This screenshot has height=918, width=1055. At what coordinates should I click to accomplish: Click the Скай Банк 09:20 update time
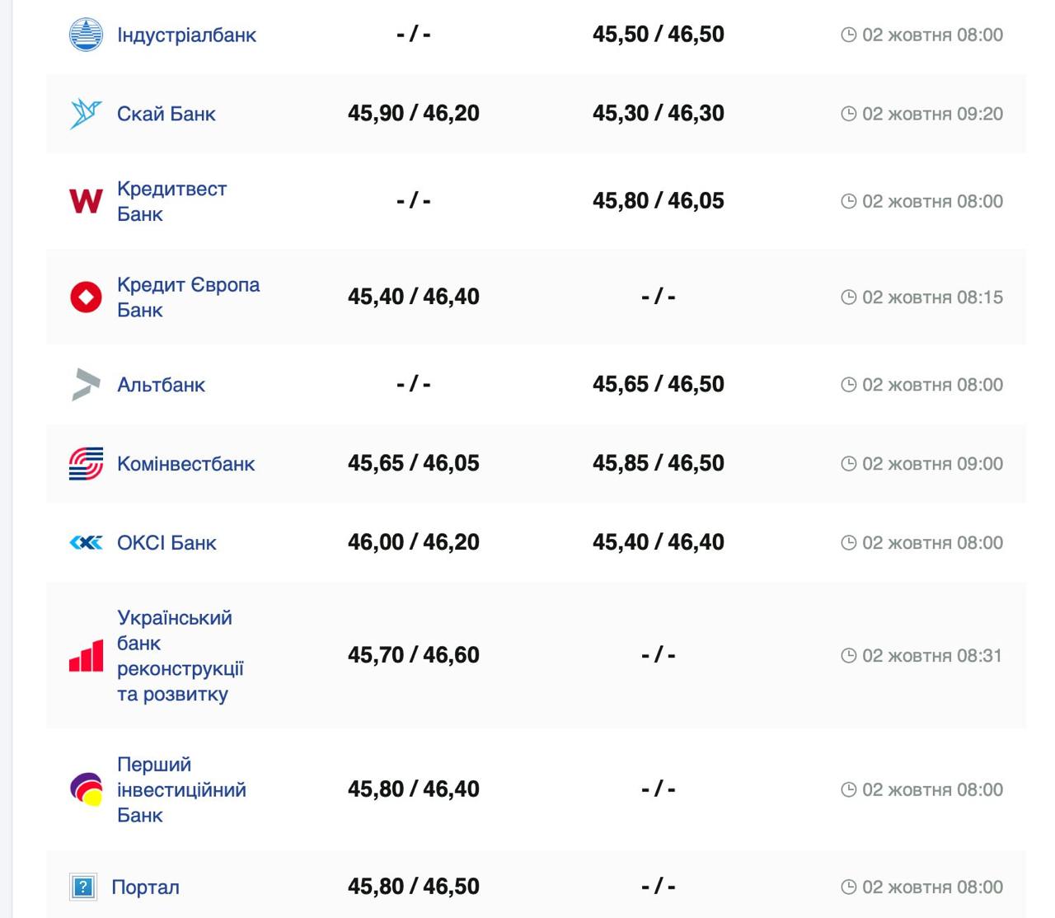point(931,114)
